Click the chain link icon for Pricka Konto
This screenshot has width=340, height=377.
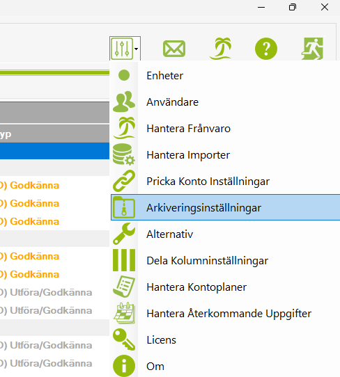click(124, 181)
